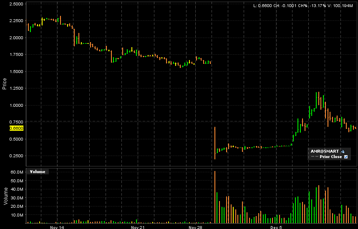Click the 50.0M volume axis label
The width and height of the screenshot is (358, 229).
pyautogui.click(x=17, y=181)
